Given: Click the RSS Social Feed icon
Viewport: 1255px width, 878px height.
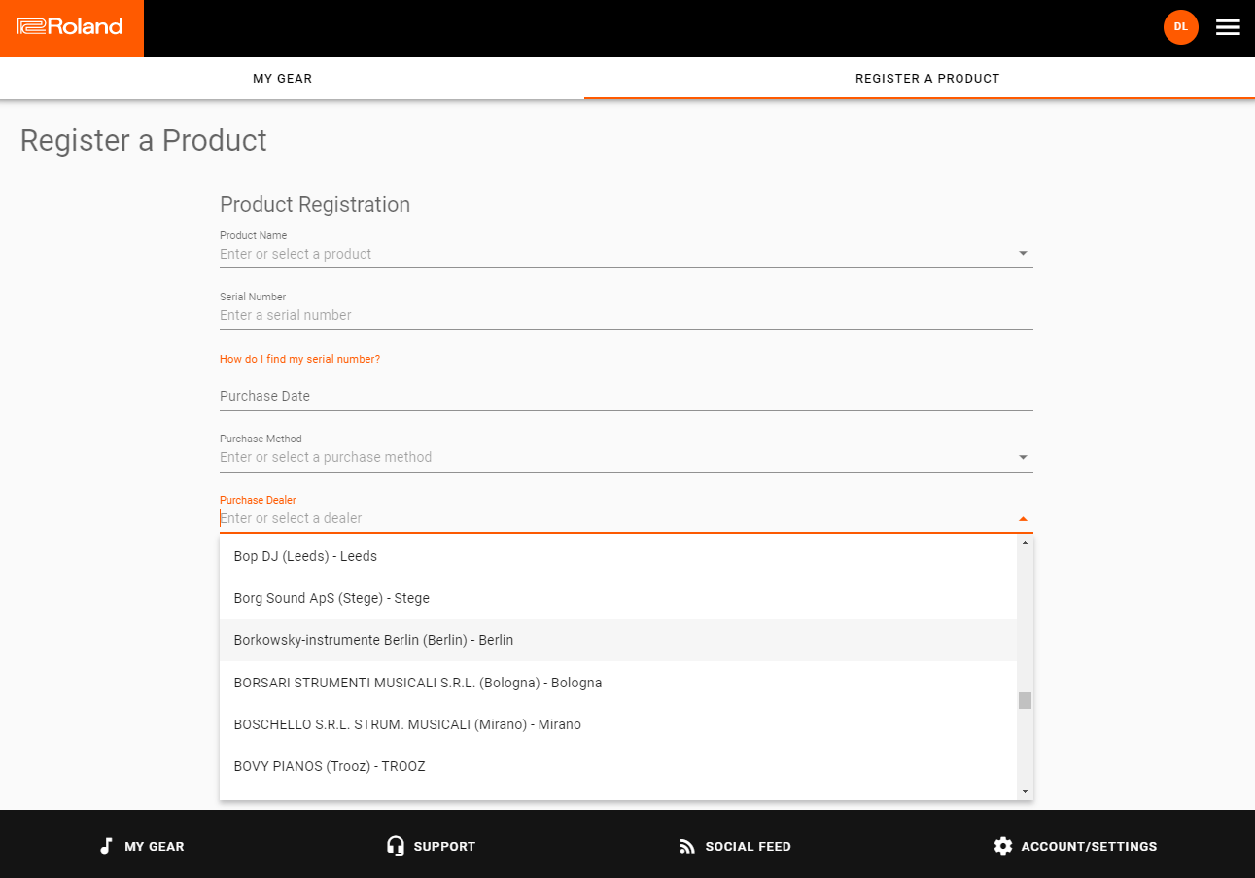Looking at the screenshot, I should [687, 846].
